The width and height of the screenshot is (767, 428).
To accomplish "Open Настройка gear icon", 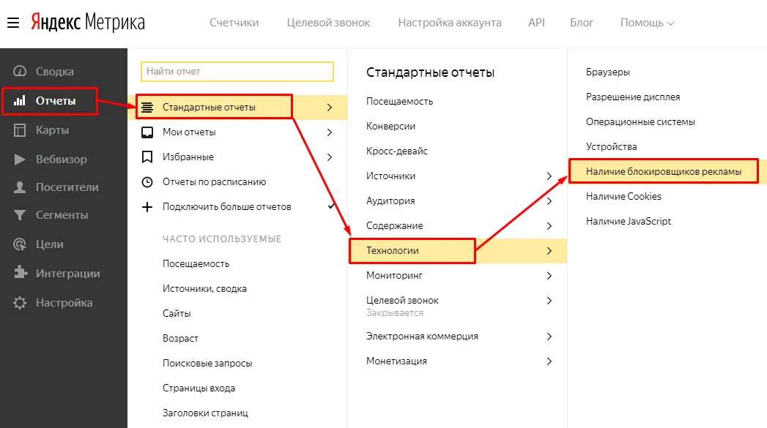I will pyautogui.click(x=20, y=303).
